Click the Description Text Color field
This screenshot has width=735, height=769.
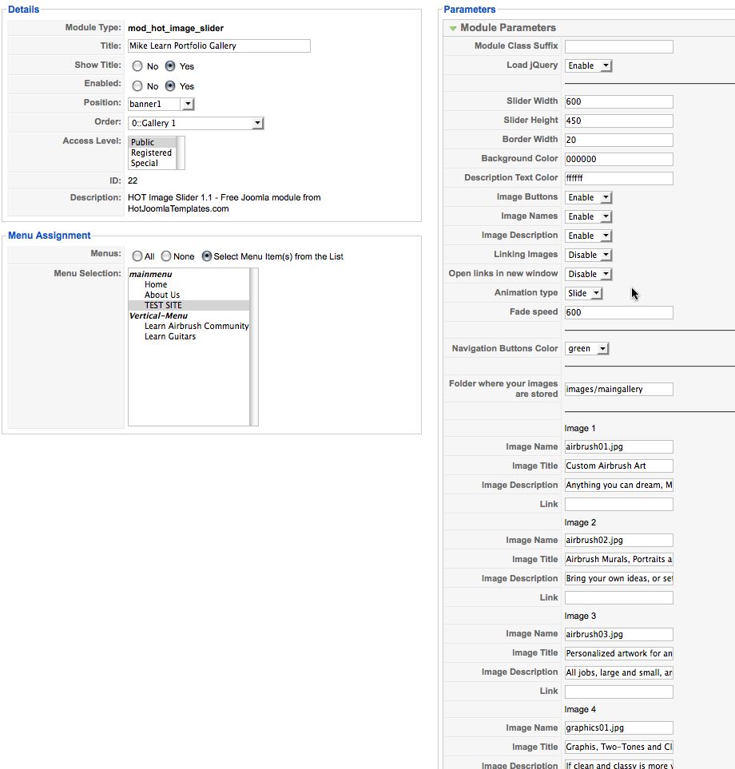(618, 178)
